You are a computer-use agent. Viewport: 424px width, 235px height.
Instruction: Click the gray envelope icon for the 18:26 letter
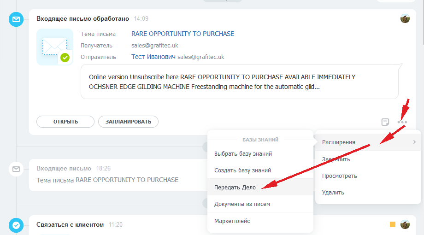click(16, 170)
